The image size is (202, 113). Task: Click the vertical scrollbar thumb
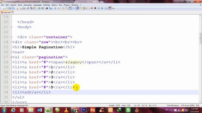coord(200,38)
